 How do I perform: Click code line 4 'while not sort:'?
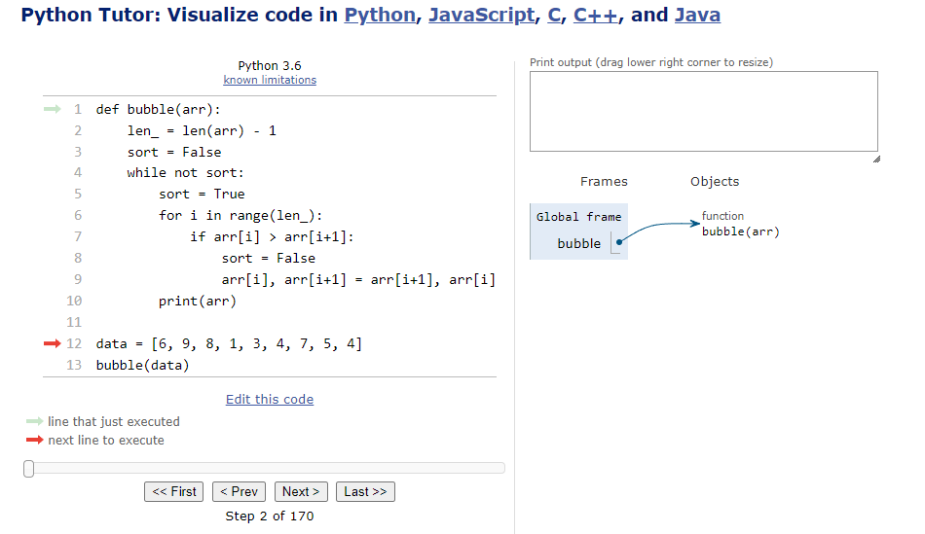click(185, 173)
